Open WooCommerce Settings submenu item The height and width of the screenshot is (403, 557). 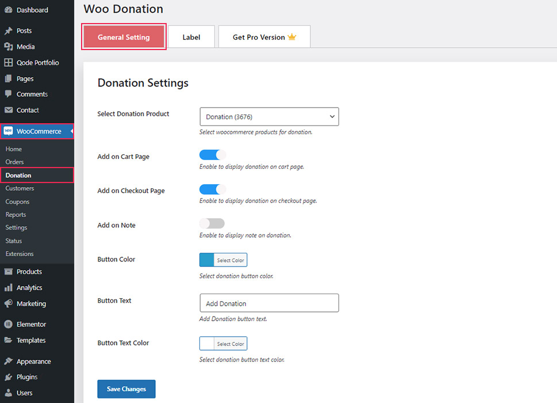click(16, 227)
